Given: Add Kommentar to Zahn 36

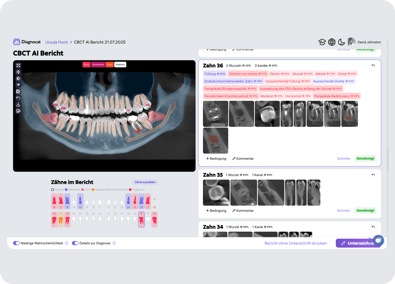Looking at the screenshot, I should pos(243,158).
